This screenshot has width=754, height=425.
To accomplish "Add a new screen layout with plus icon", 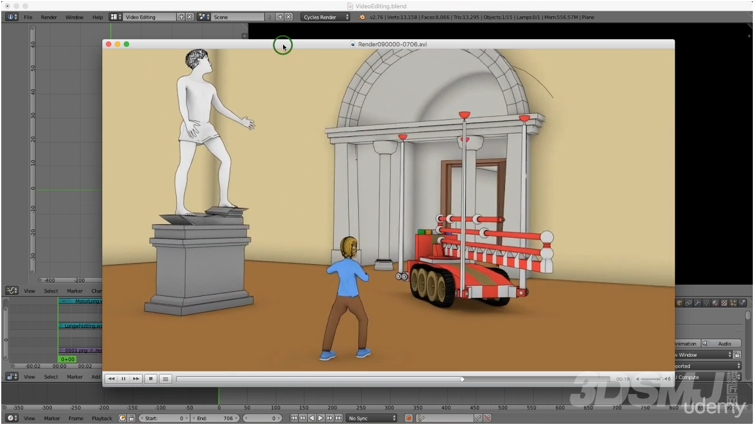I will [181, 17].
